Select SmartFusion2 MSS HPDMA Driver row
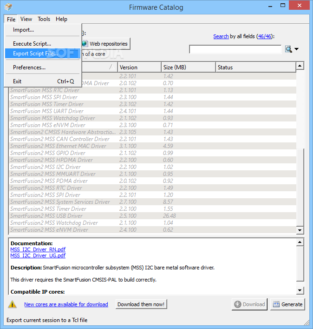The width and height of the screenshot is (313, 329). tap(152, 160)
